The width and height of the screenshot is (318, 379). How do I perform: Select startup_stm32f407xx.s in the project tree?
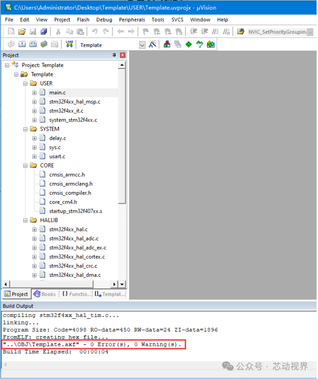pyautogui.click(x=75, y=211)
